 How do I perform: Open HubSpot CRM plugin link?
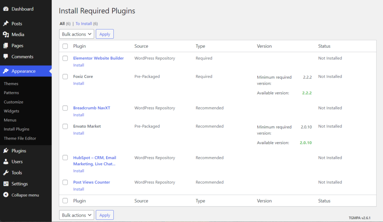pyautogui.click(x=95, y=161)
